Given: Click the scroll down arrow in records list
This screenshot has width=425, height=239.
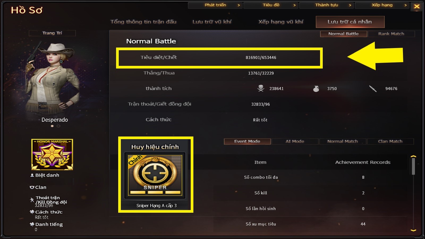Looking at the screenshot, I should tap(413, 230).
